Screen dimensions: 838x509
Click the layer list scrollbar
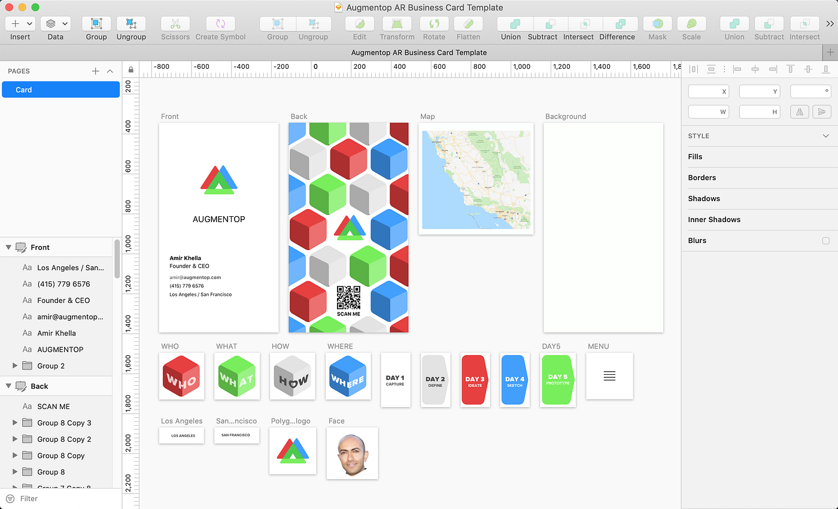click(x=117, y=259)
